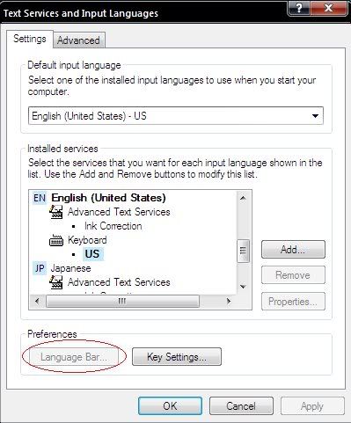Click Advanced Text Services icon under Japanese
This screenshot has height=423, width=351.
[x=55, y=282]
